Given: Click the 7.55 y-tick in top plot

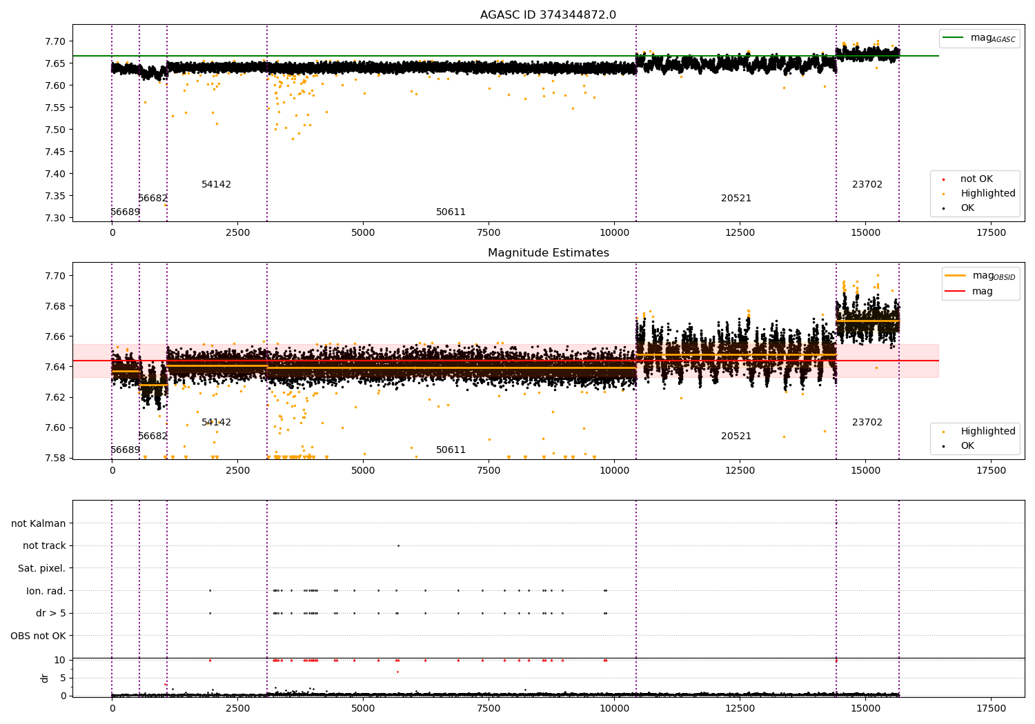Looking at the screenshot, I should click(55, 108).
